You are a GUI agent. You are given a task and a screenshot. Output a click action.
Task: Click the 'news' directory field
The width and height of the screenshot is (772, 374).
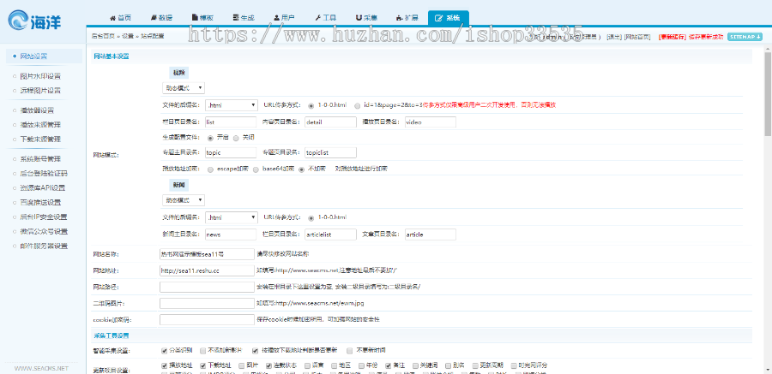point(231,234)
